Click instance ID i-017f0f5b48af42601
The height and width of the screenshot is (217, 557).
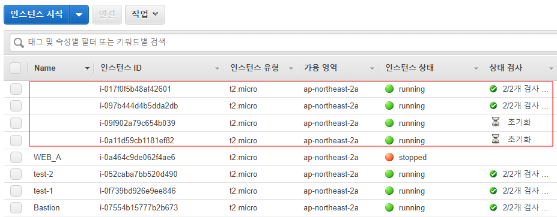coord(136,89)
